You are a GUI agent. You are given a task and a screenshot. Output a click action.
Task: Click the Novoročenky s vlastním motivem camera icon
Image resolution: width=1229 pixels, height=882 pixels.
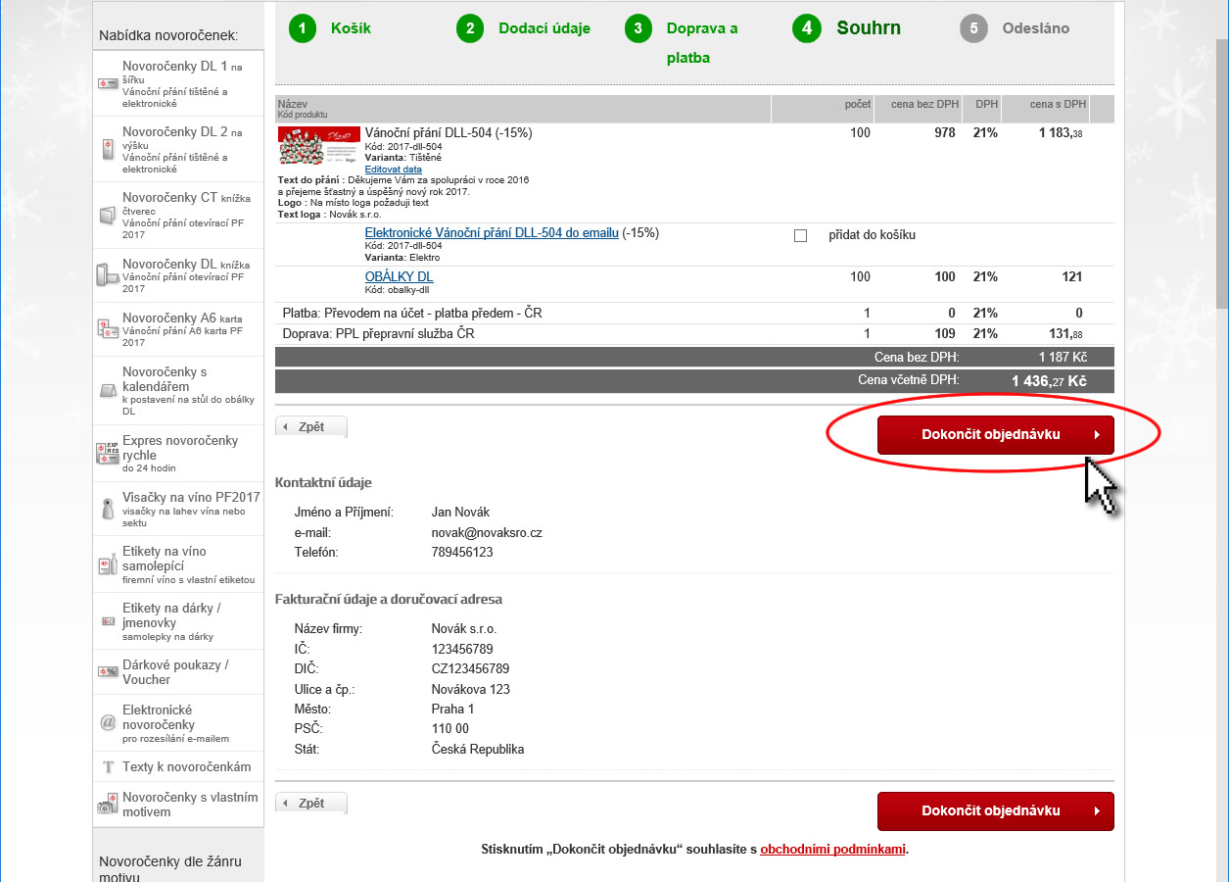(108, 805)
